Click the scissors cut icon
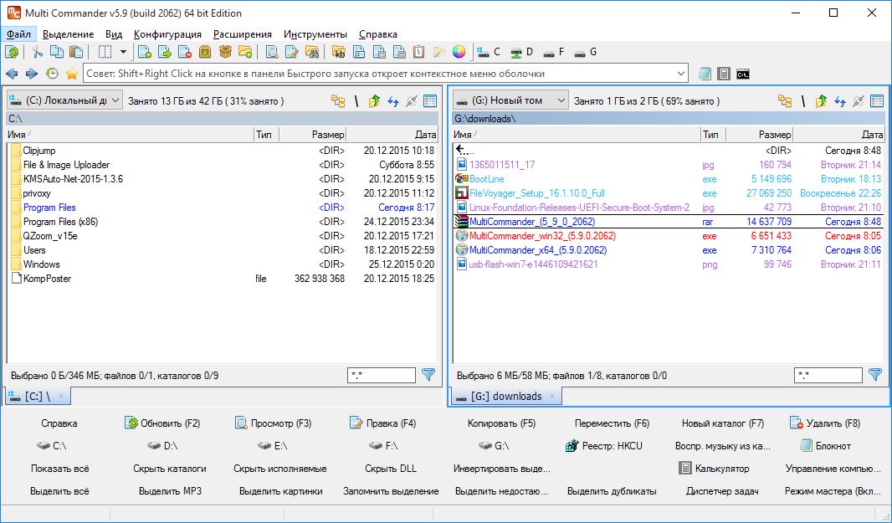Image resolution: width=892 pixels, height=523 pixels. pyautogui.click(x=38, y=52)
